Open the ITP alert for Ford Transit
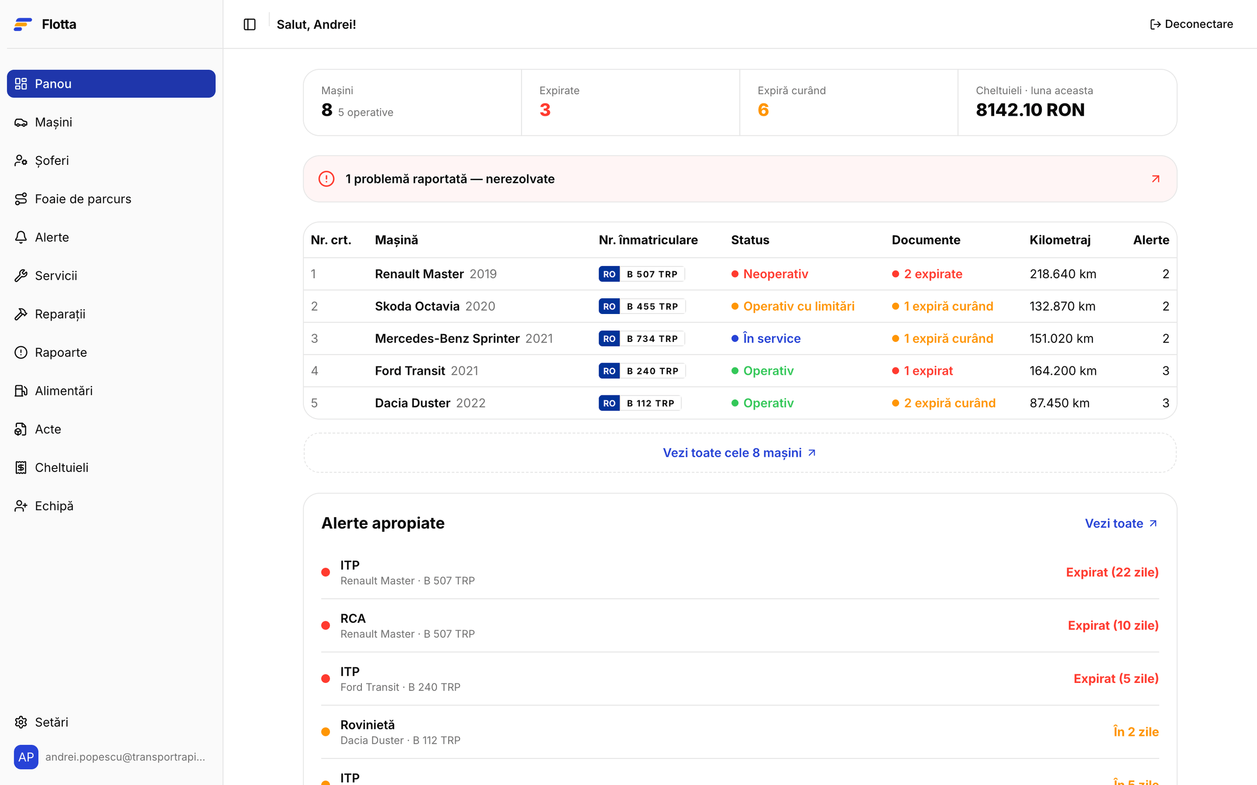 (739, 679)
